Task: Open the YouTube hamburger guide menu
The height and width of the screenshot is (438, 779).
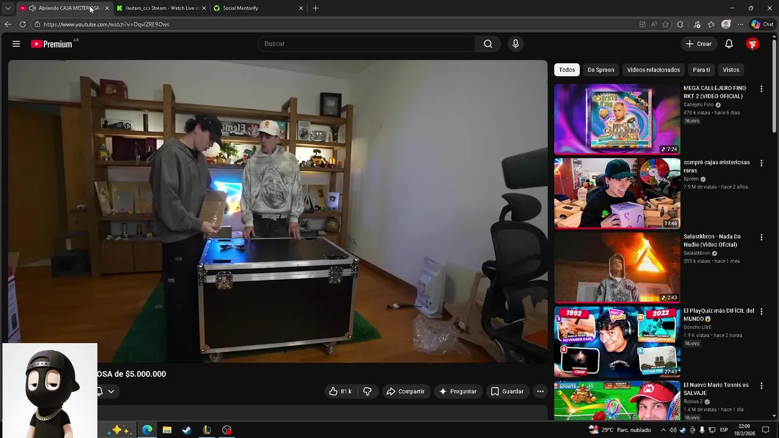Action: tap(16, 44)
